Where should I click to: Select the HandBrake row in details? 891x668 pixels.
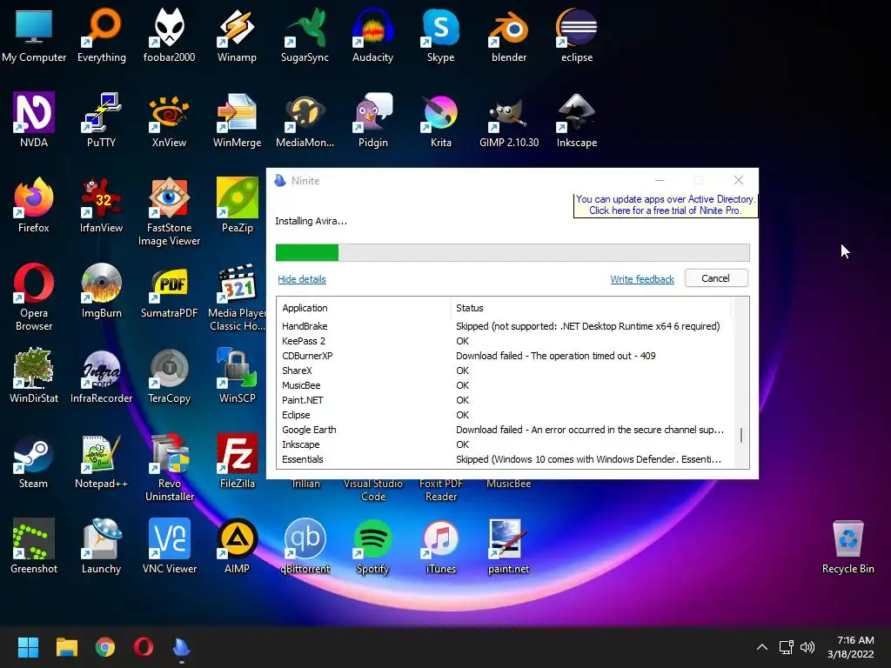[506, 326]
